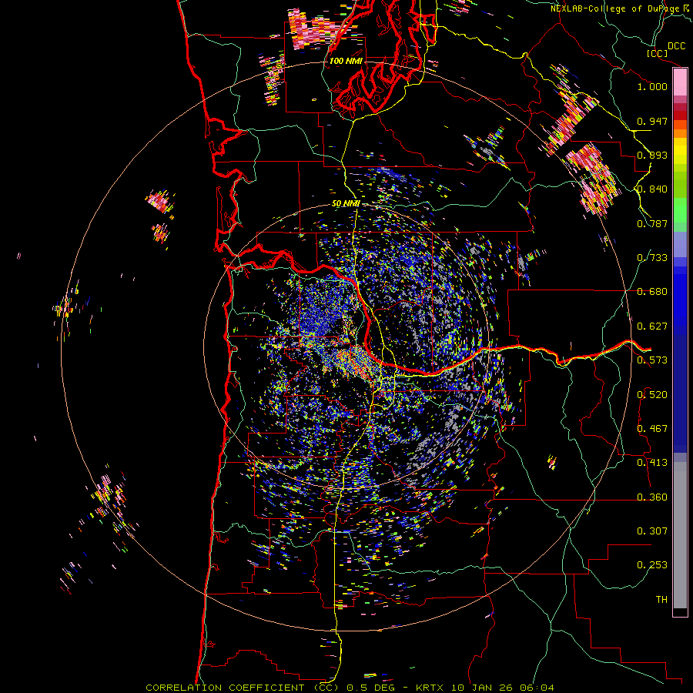Click the [CC] legend unit label
This screenshot has height=693, width=693.
[x=658, y=53]
